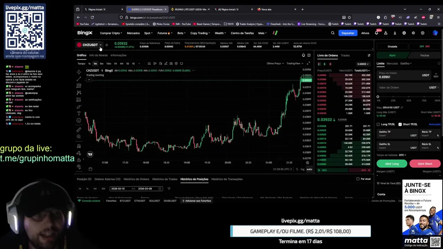The image size is (443, 249).
Task: Open the notifications bell with 99+ badge
Action: (x=377, y=33)
